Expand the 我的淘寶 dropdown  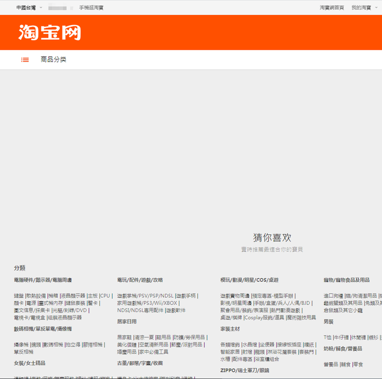[x=364, y=8]
